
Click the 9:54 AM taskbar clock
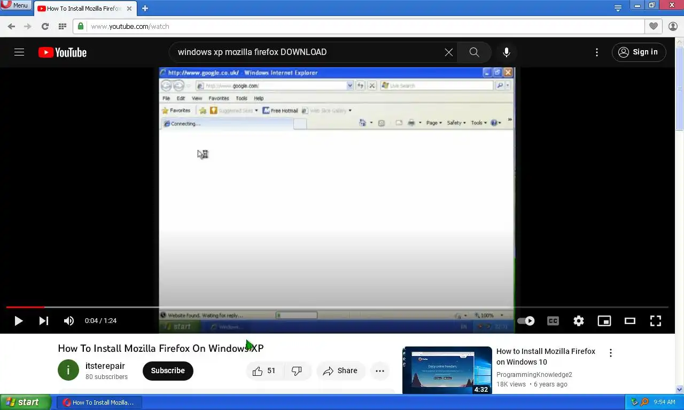[664, 403]
